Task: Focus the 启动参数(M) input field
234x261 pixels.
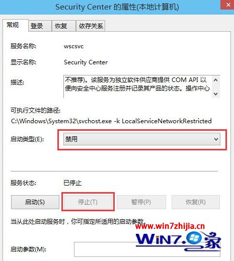Action: [147, 249]
